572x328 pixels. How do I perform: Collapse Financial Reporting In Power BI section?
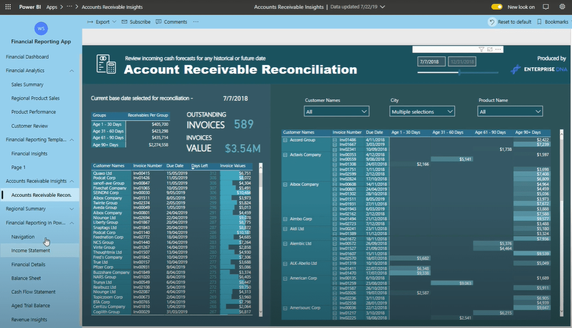(72, 223)
